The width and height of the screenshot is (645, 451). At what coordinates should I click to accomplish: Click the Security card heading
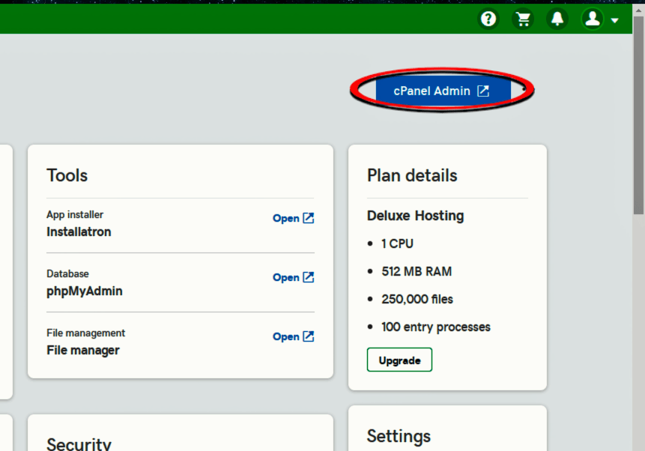coord(79,444)
